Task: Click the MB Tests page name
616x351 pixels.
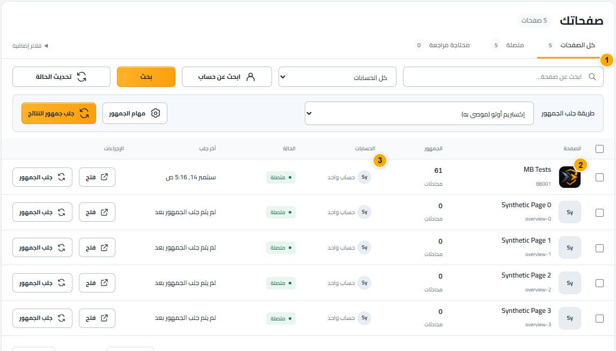Action: (x=537, y=170)
